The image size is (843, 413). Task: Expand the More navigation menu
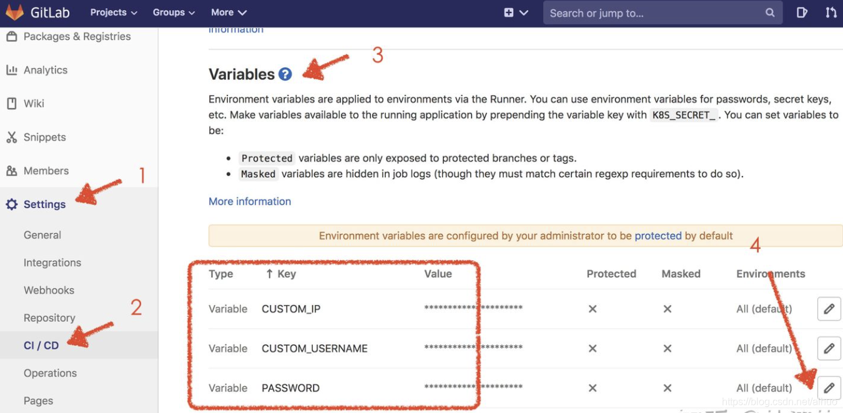pyautogui.click(x=229, y=12)
